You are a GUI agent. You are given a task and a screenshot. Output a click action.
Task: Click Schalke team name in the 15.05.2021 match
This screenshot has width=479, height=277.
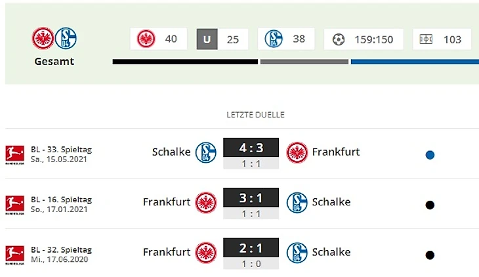point(171,152)
